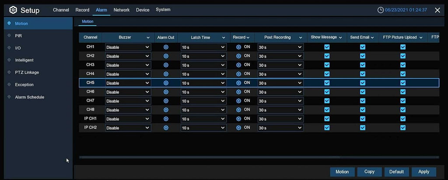Toggle FTP Picture Upload for IP CH2
Image resolution: width=448 pixels, height=180 pixels.
pyautogui.click(x=403, y=128)
